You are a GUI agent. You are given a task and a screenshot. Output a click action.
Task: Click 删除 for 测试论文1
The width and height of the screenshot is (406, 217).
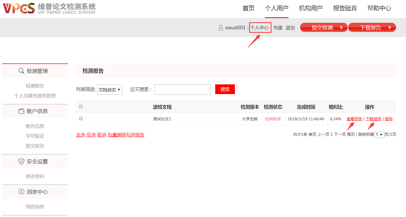pyautogui.click(x=389, y=119)
